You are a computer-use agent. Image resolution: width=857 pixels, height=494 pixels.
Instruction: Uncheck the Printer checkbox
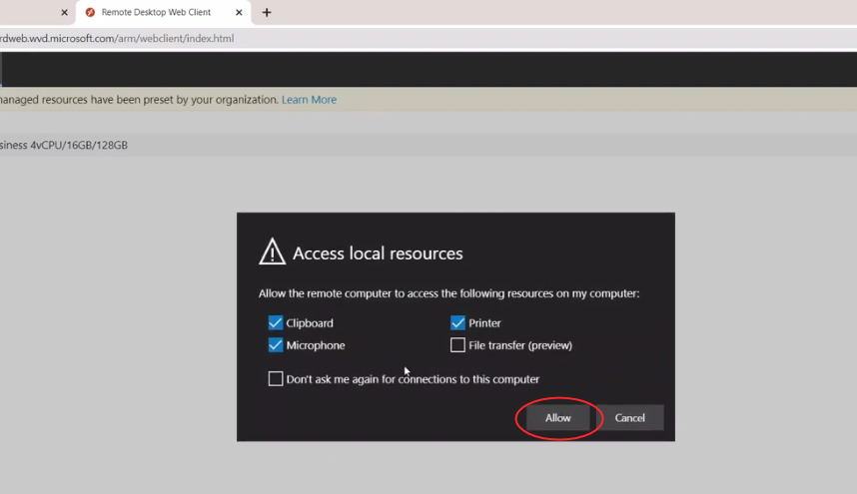click(457, 322)
